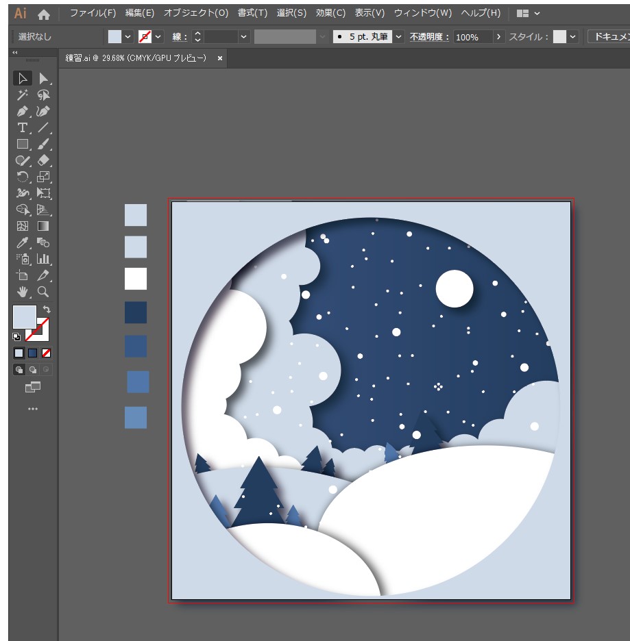This screenshot has width=630, height=641.
Task: Set paint mode to Color
Action: (x=19, y=353)
